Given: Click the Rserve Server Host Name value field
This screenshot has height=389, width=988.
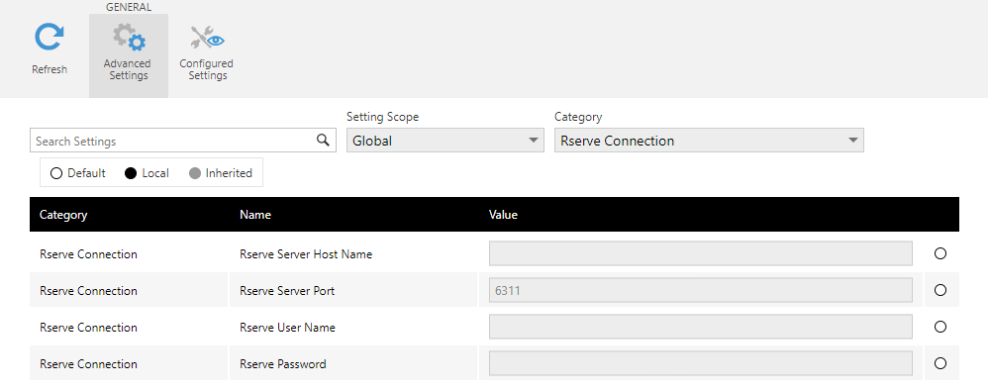Looking at the screenshot, I should coord(701,253).
